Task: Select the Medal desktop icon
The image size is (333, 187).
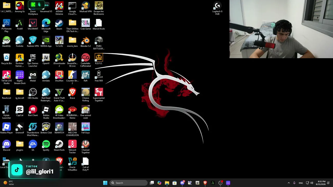Action: [x=33, y=76]
